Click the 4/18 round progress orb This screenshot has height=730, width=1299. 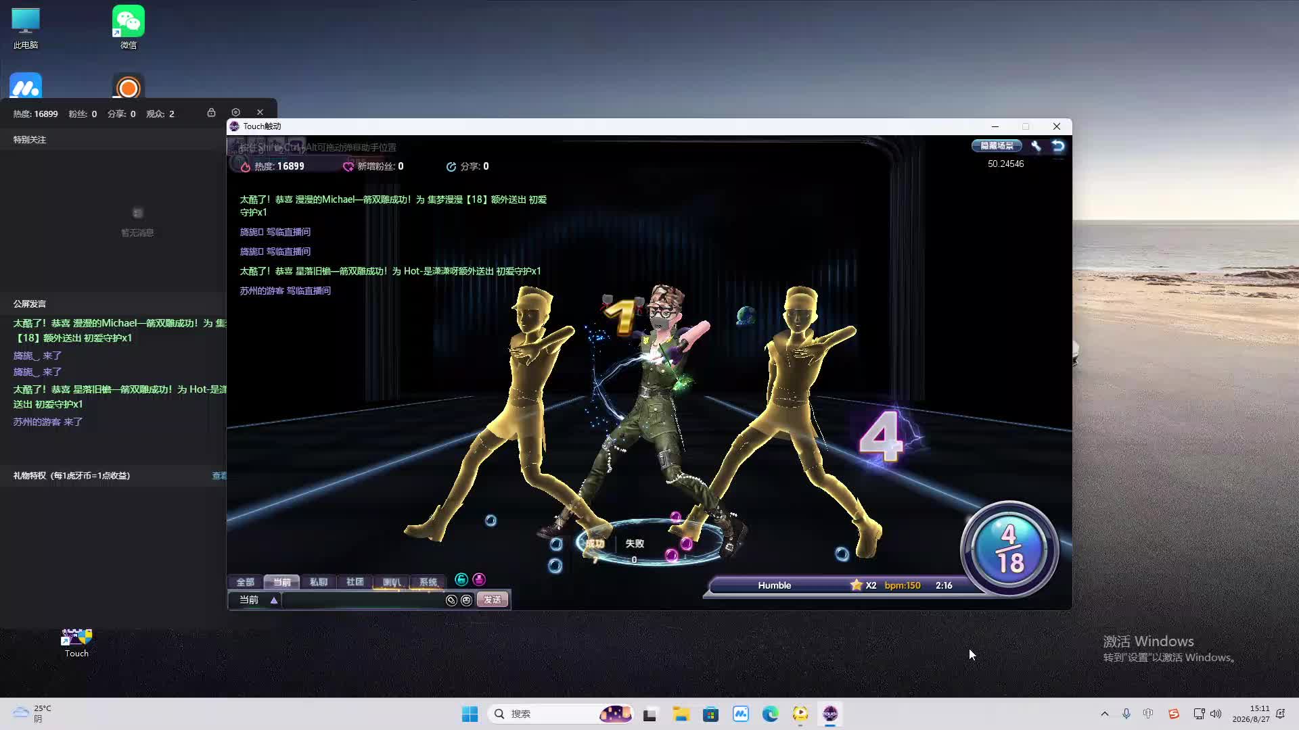click(1009, 549)
